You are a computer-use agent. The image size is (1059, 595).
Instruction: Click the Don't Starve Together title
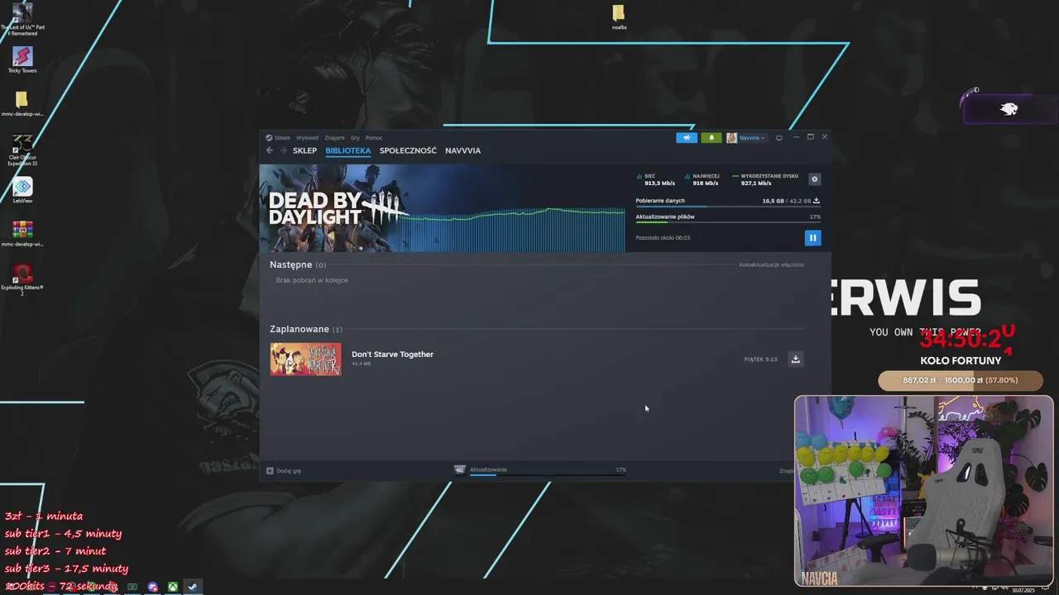392,355
